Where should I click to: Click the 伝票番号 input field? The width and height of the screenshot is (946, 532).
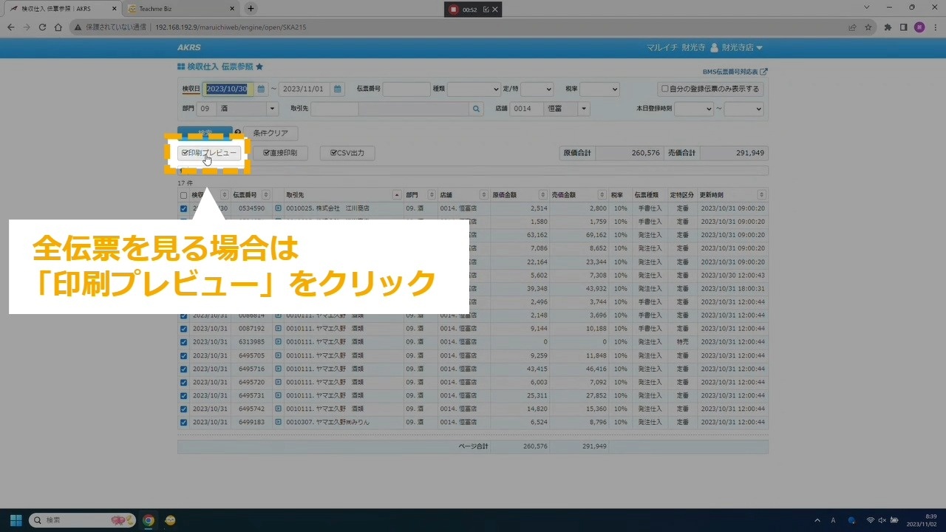(406, 89)
